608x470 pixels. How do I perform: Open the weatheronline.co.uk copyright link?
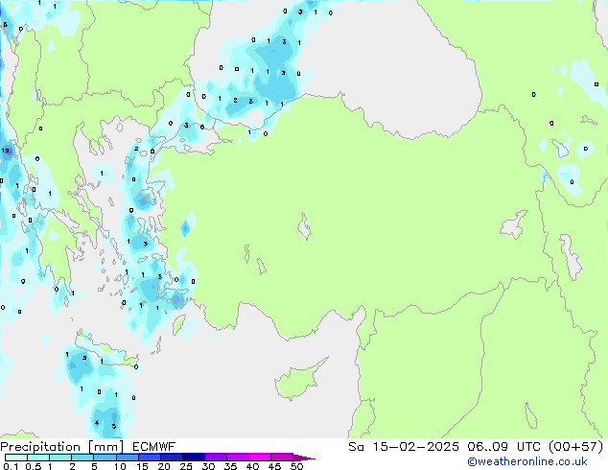coord(526,461)
